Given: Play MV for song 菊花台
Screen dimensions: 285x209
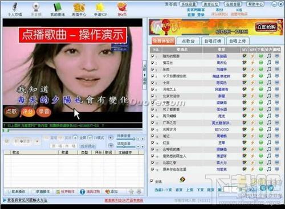Looking at the screenshot, I should coord(245,63).
